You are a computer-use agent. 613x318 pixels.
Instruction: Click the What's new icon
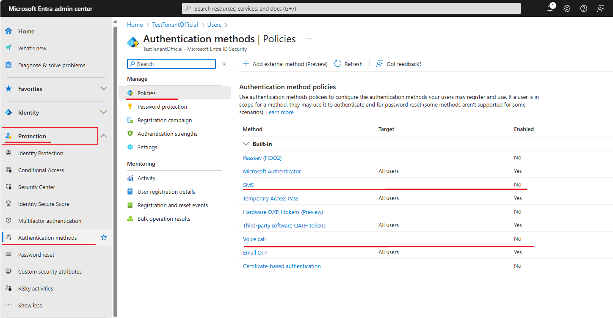pos(8,48)
